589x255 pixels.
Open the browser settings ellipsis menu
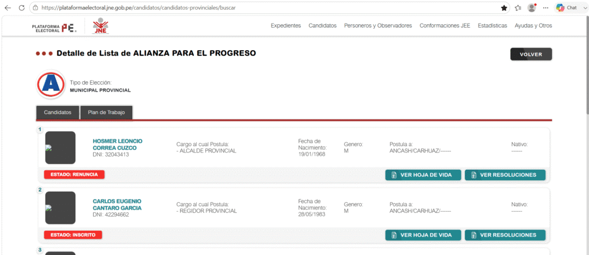tap(546, 7)
